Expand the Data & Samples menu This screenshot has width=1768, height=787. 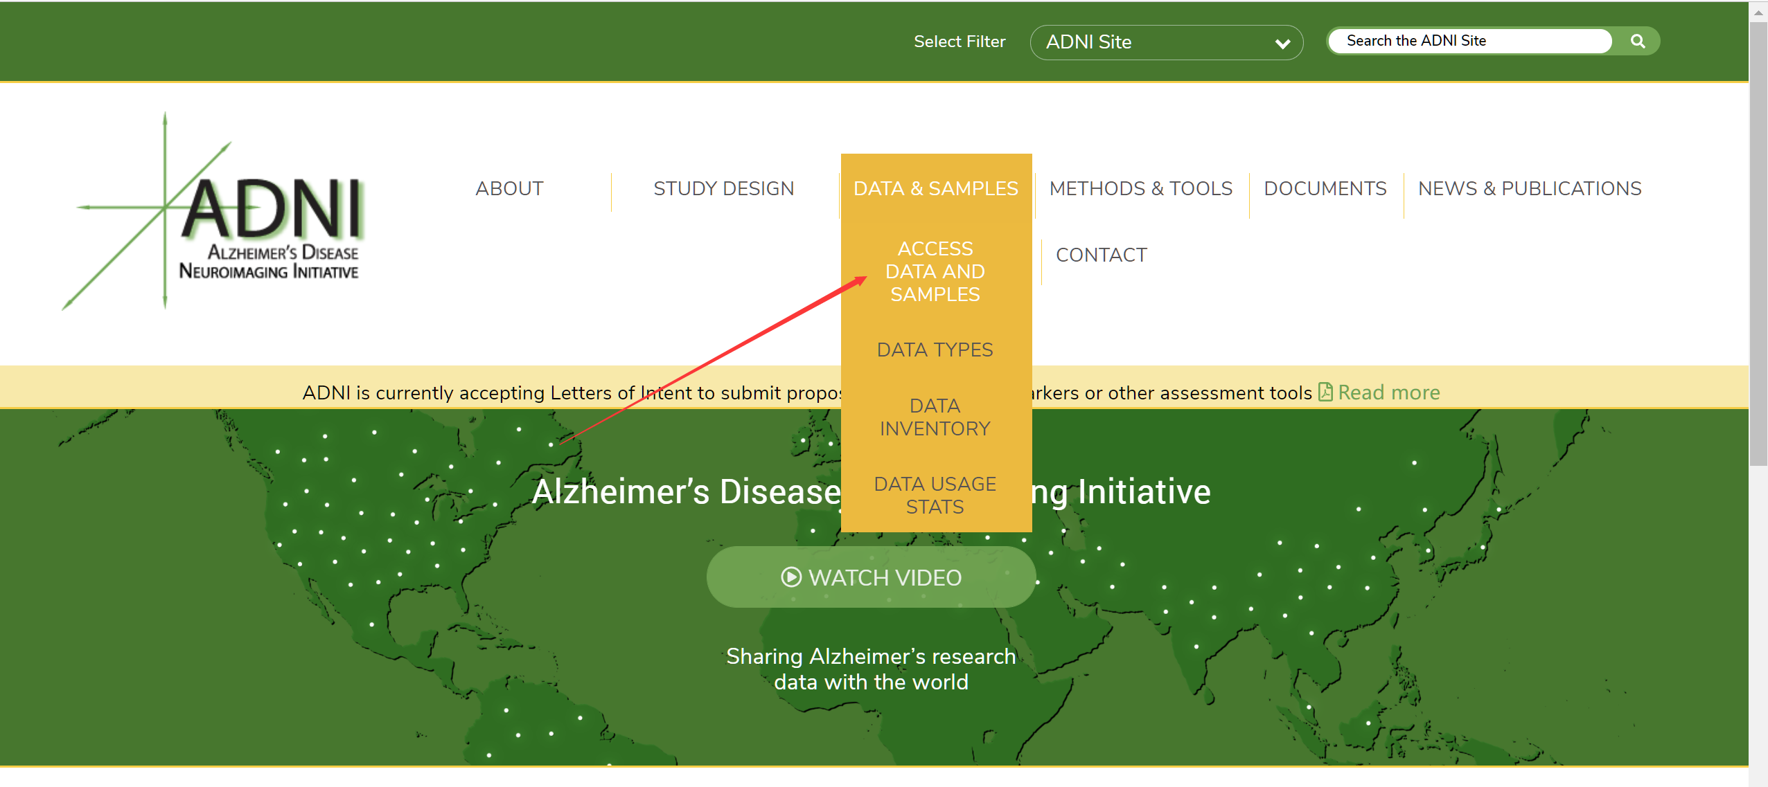pos(935,188)
